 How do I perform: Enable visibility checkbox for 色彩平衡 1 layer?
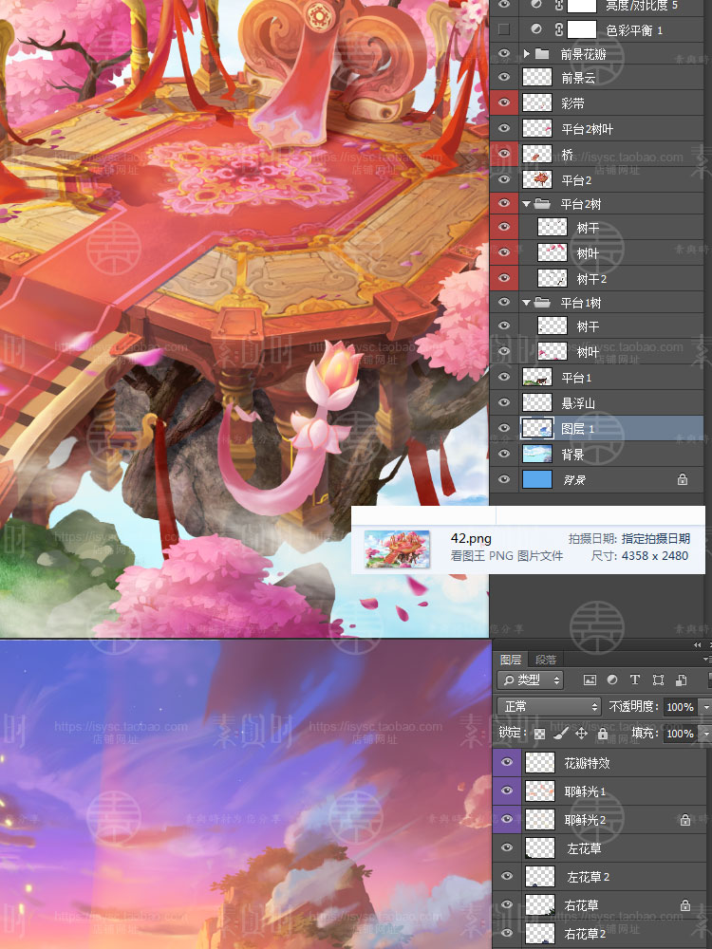[x=504, y=29]
